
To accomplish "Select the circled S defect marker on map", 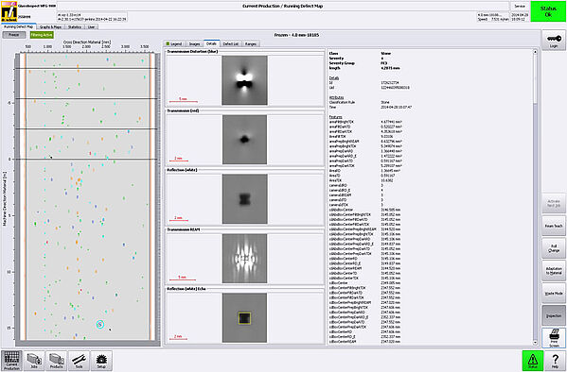I will [100, 324].
